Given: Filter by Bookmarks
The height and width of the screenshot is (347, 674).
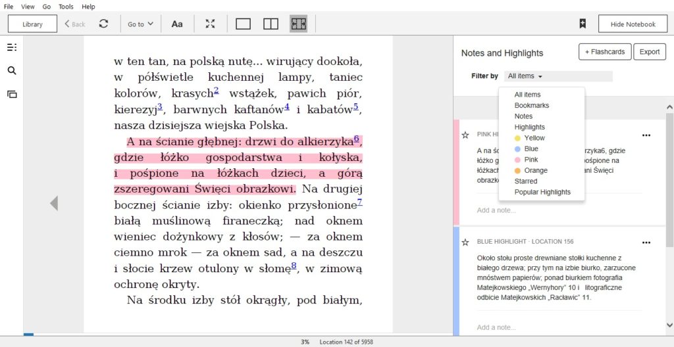Looking at the screenshot, I should click(x=532, y=105).
